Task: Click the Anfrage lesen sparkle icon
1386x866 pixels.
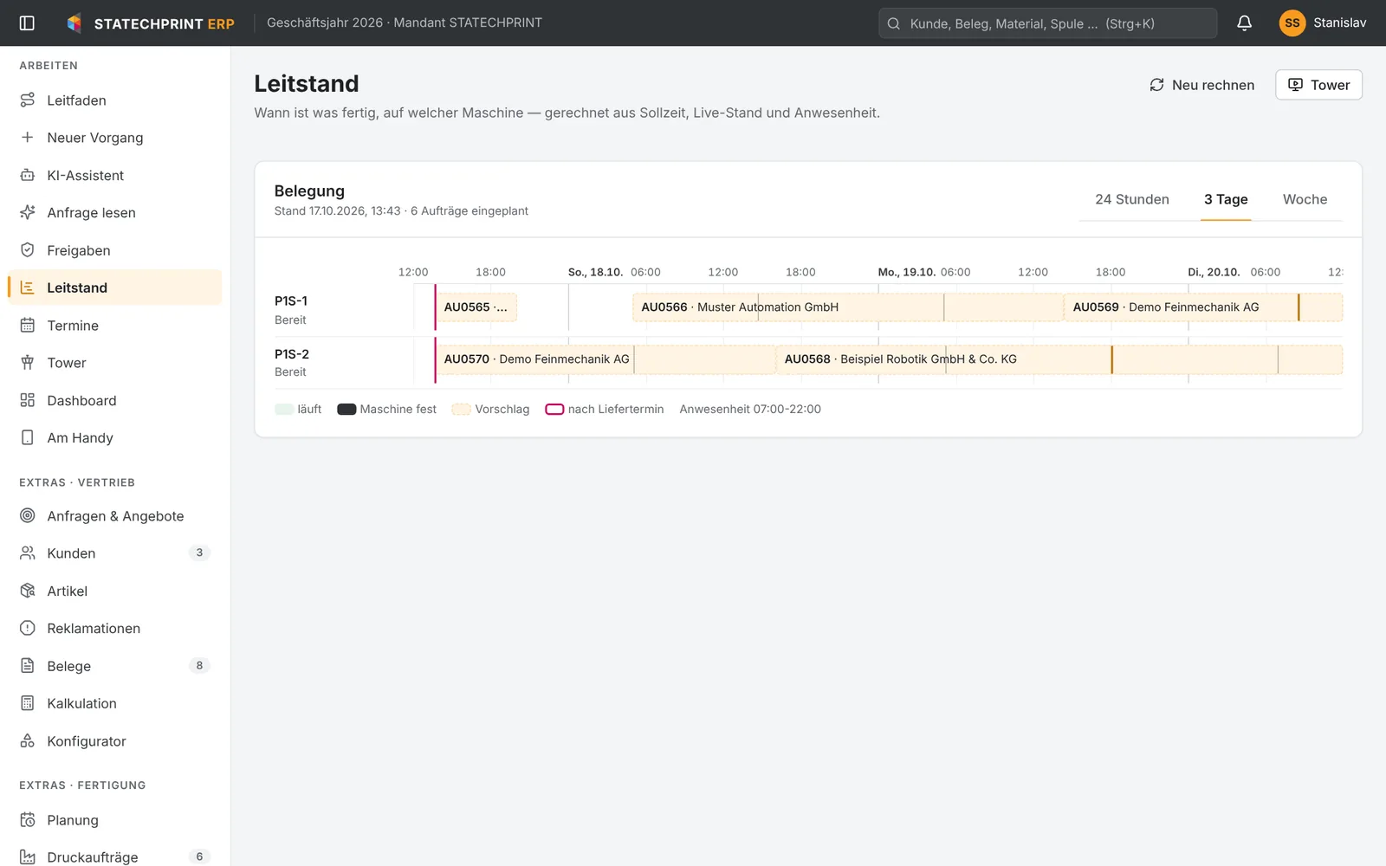Action: tap(28, 213)
